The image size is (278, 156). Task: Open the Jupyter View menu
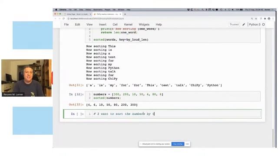click(x=89, y=24)
